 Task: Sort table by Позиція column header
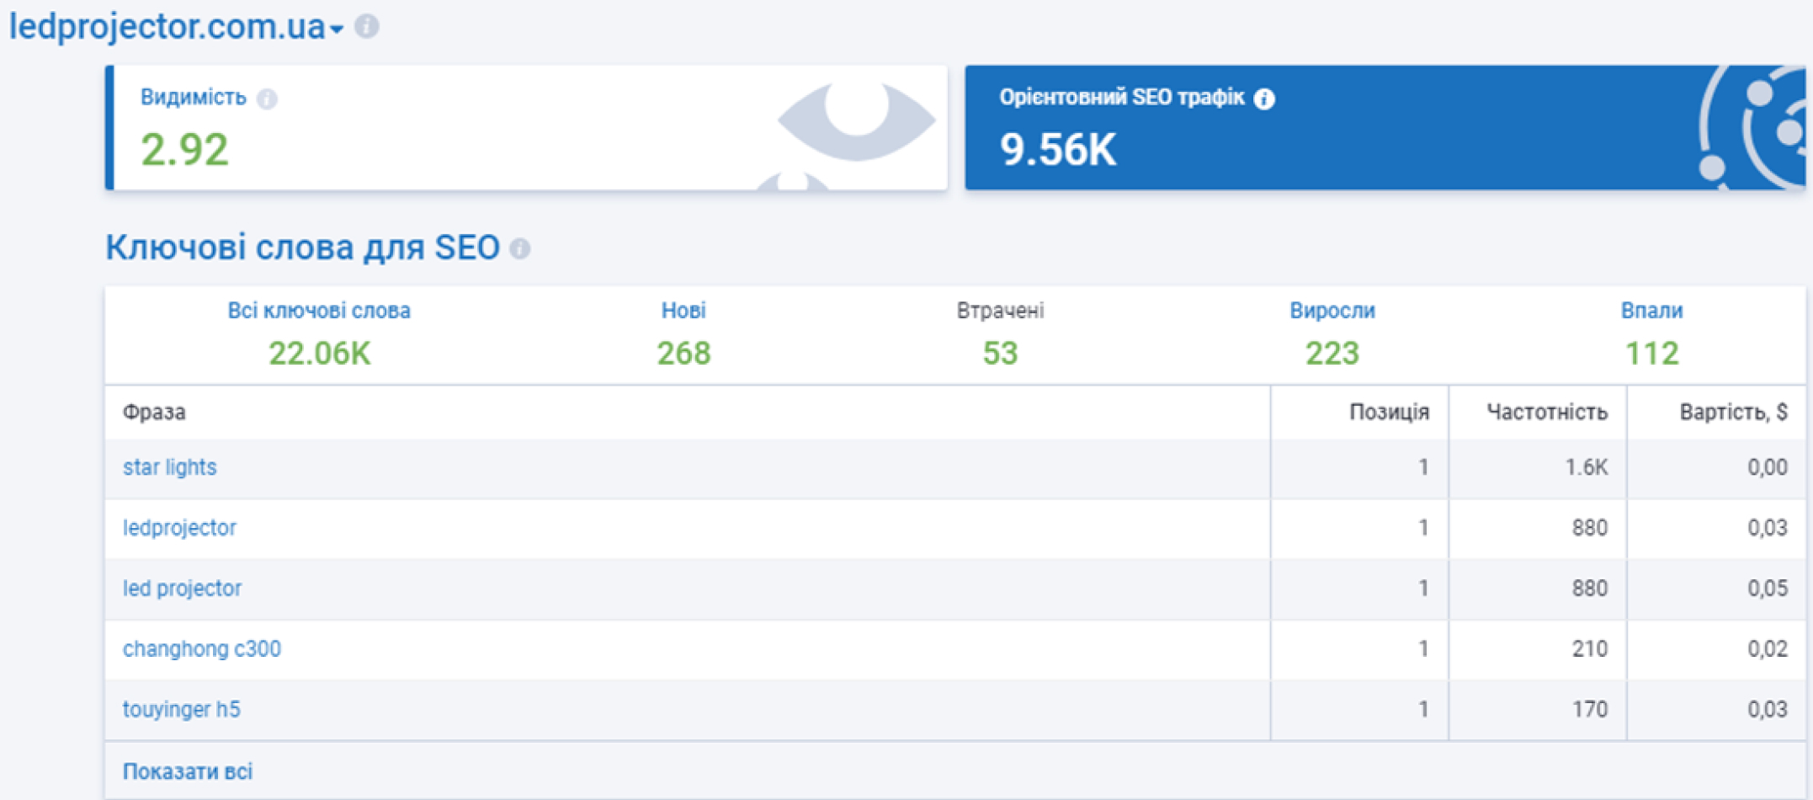[x=1389, y=412]
